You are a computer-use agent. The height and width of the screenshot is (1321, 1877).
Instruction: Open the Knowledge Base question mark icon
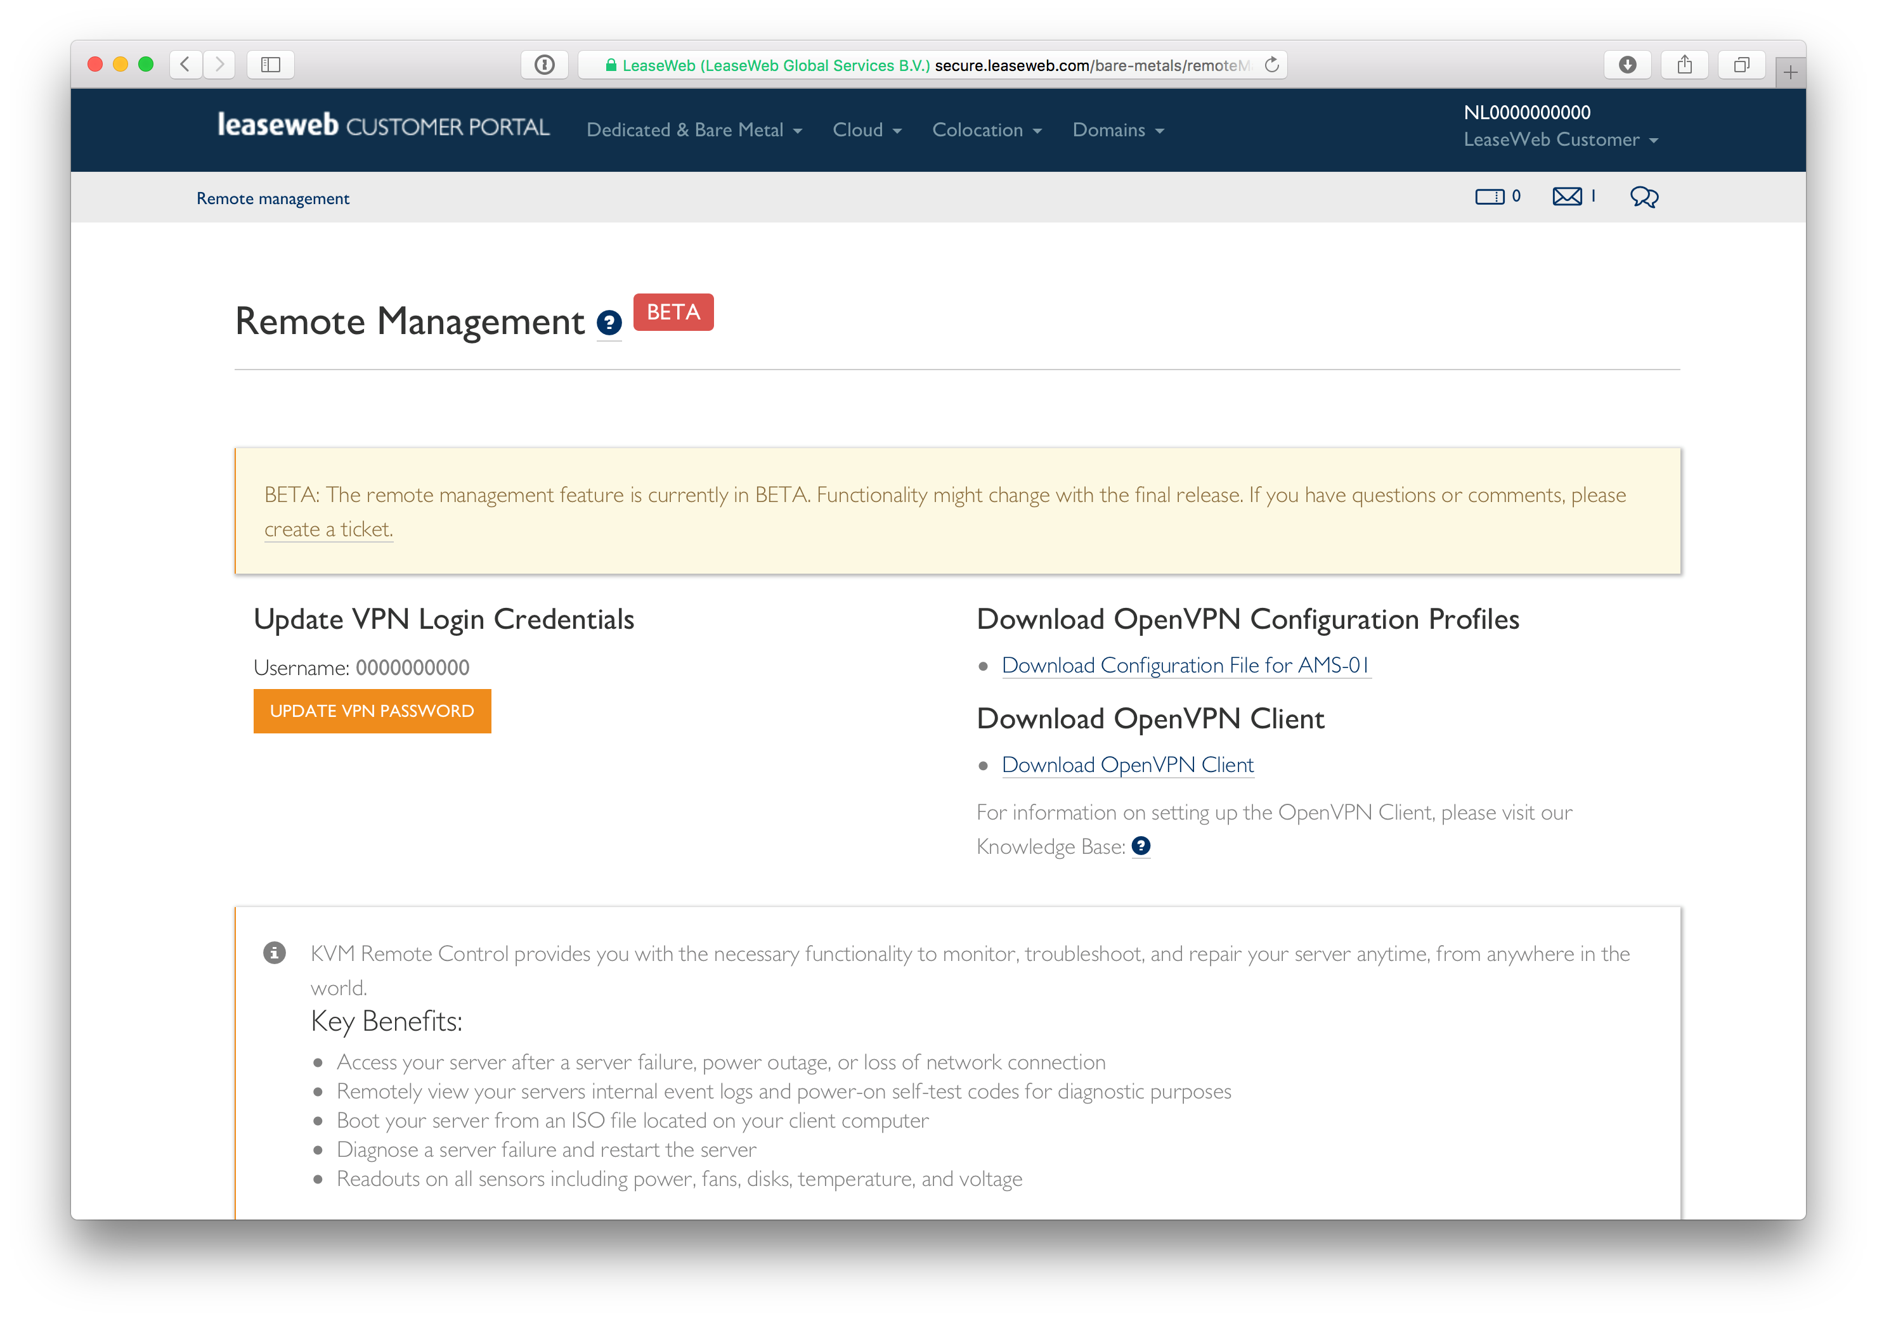click(1140, 846)
